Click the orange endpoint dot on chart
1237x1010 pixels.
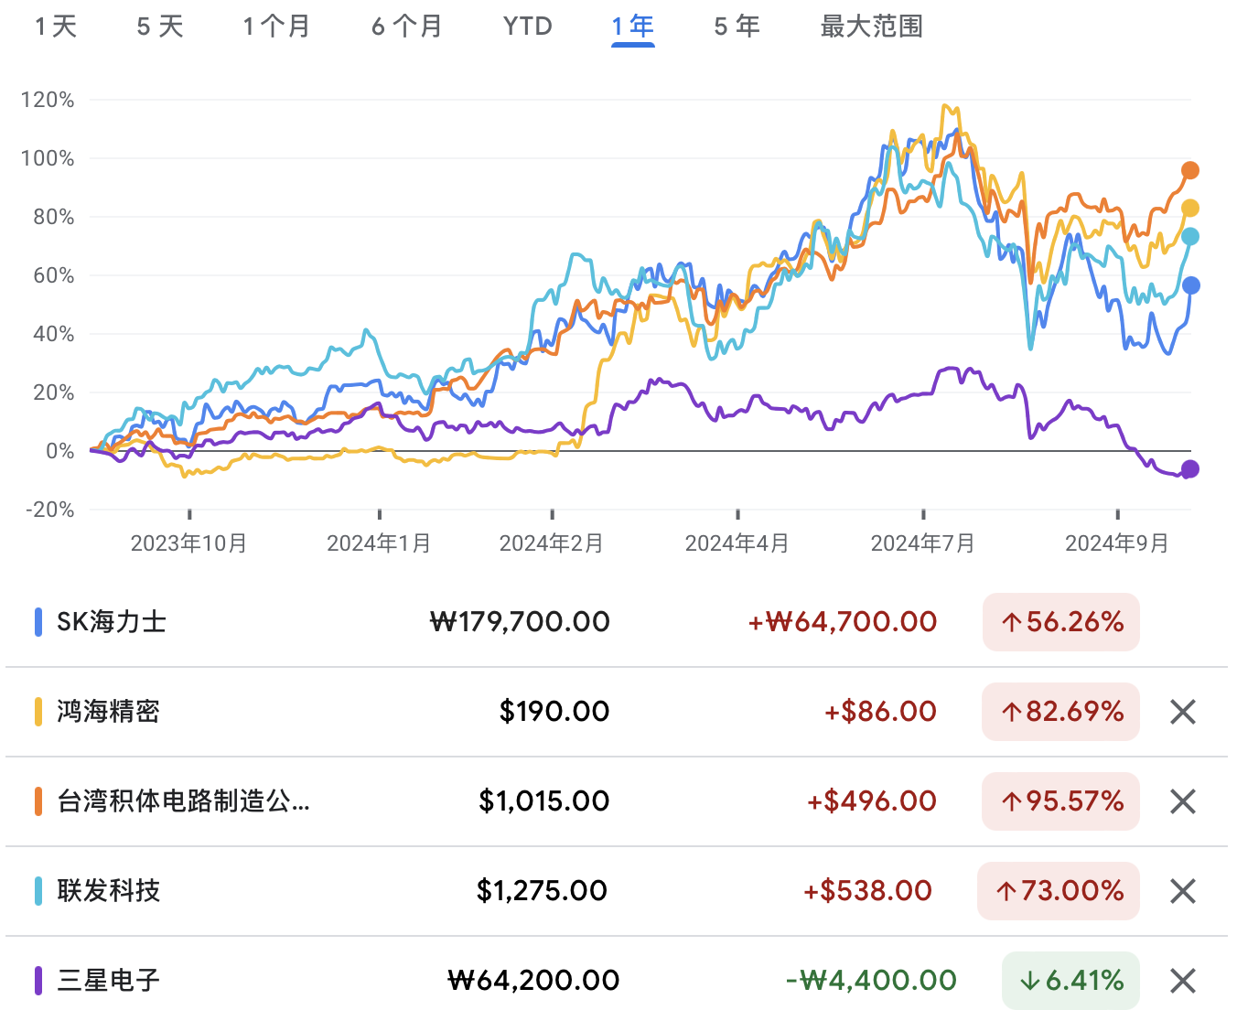1190,170
